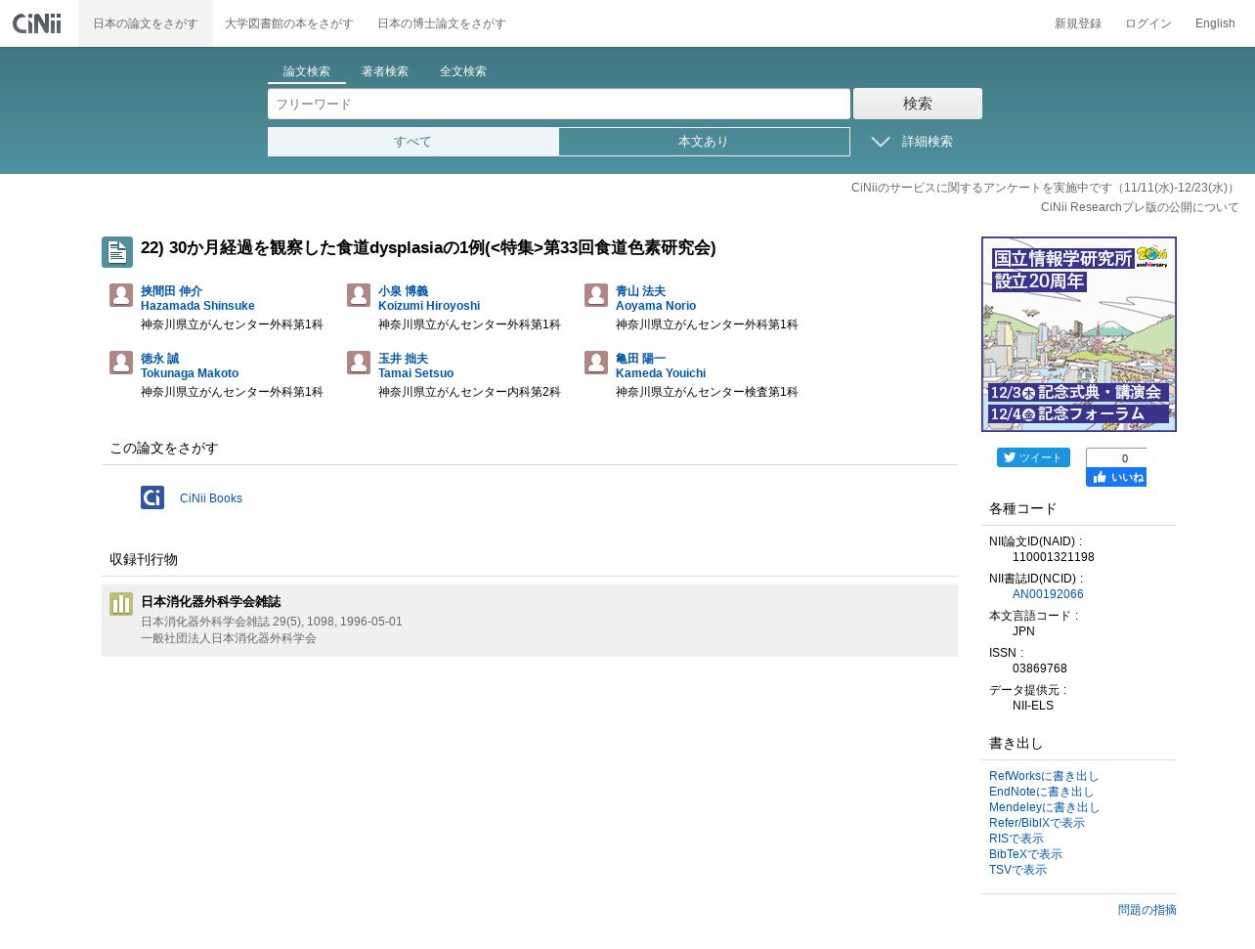Click the ISSN value 03869768
Viewport: 1255px width, 949px height.
click(x=1040, y=669)
